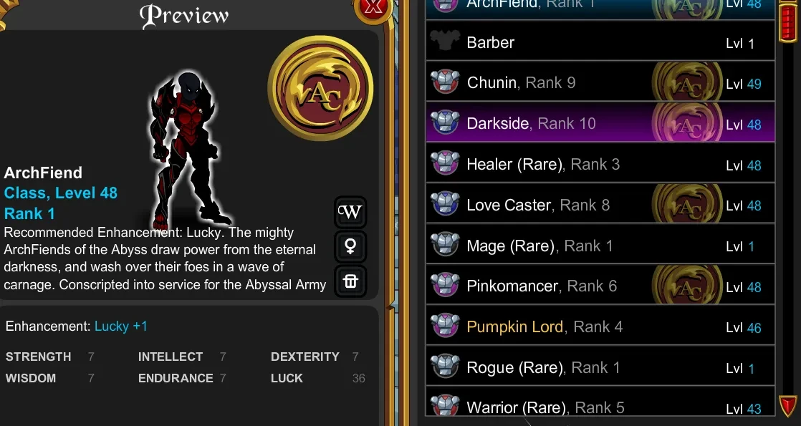Click the ArchFiend character preview image
This screenshot has width=801, height=426.
coord(188,150)
